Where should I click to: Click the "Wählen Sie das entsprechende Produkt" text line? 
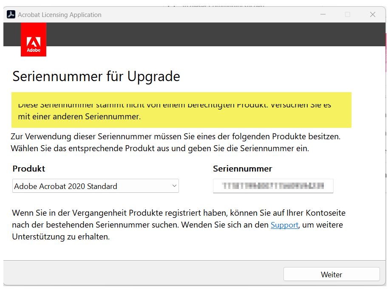(160, 149)
